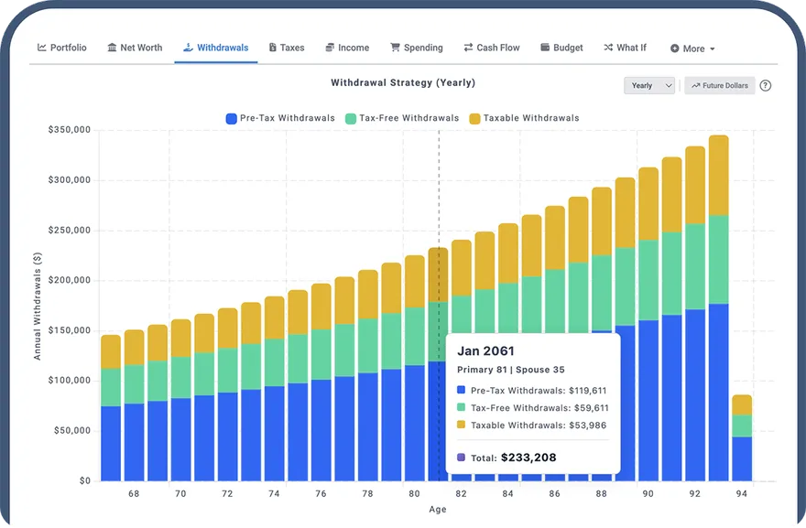Click the What If shuffle icon
The width and height of the screenshot is (806, 528).
[x=608, y=48]
